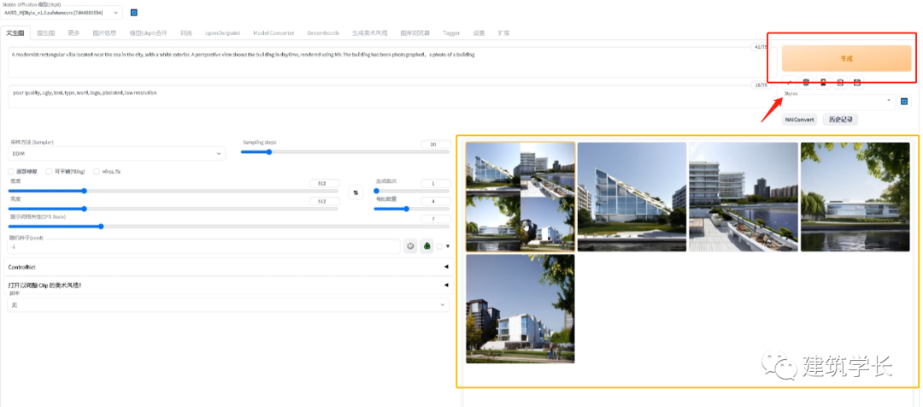
Task: Click the save style icon
Action: pos(857,82)
